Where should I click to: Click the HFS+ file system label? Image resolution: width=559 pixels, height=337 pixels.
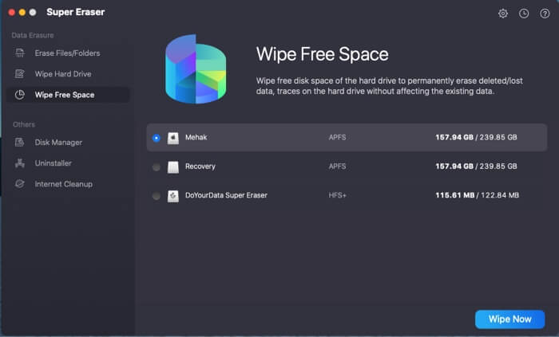pos(337,195)
